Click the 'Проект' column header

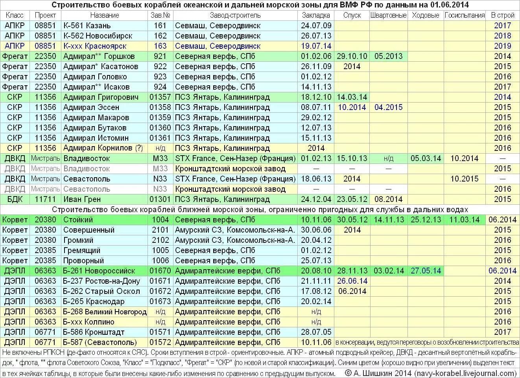45,15
